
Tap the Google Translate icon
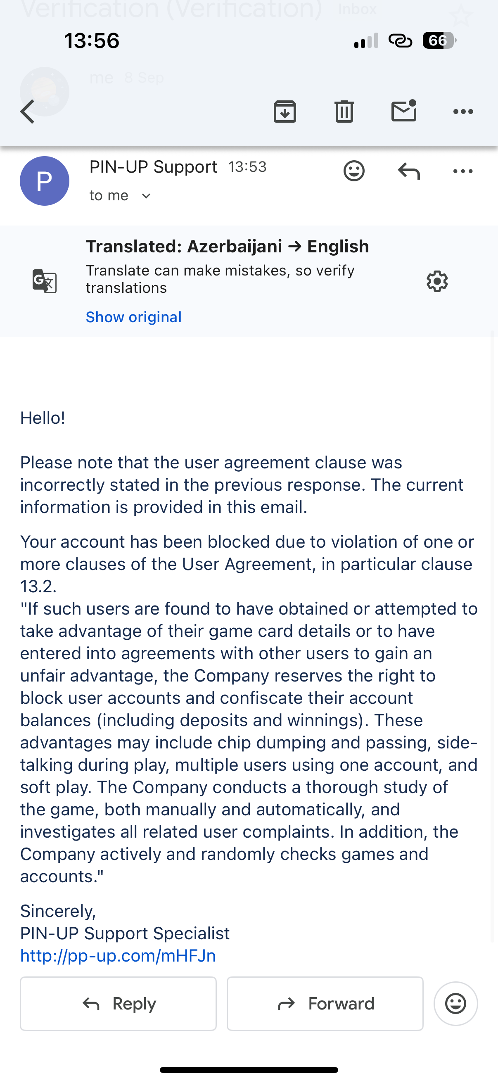(x=44, y=281)
